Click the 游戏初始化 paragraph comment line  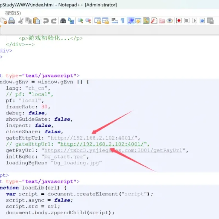(x=51, y=38)
